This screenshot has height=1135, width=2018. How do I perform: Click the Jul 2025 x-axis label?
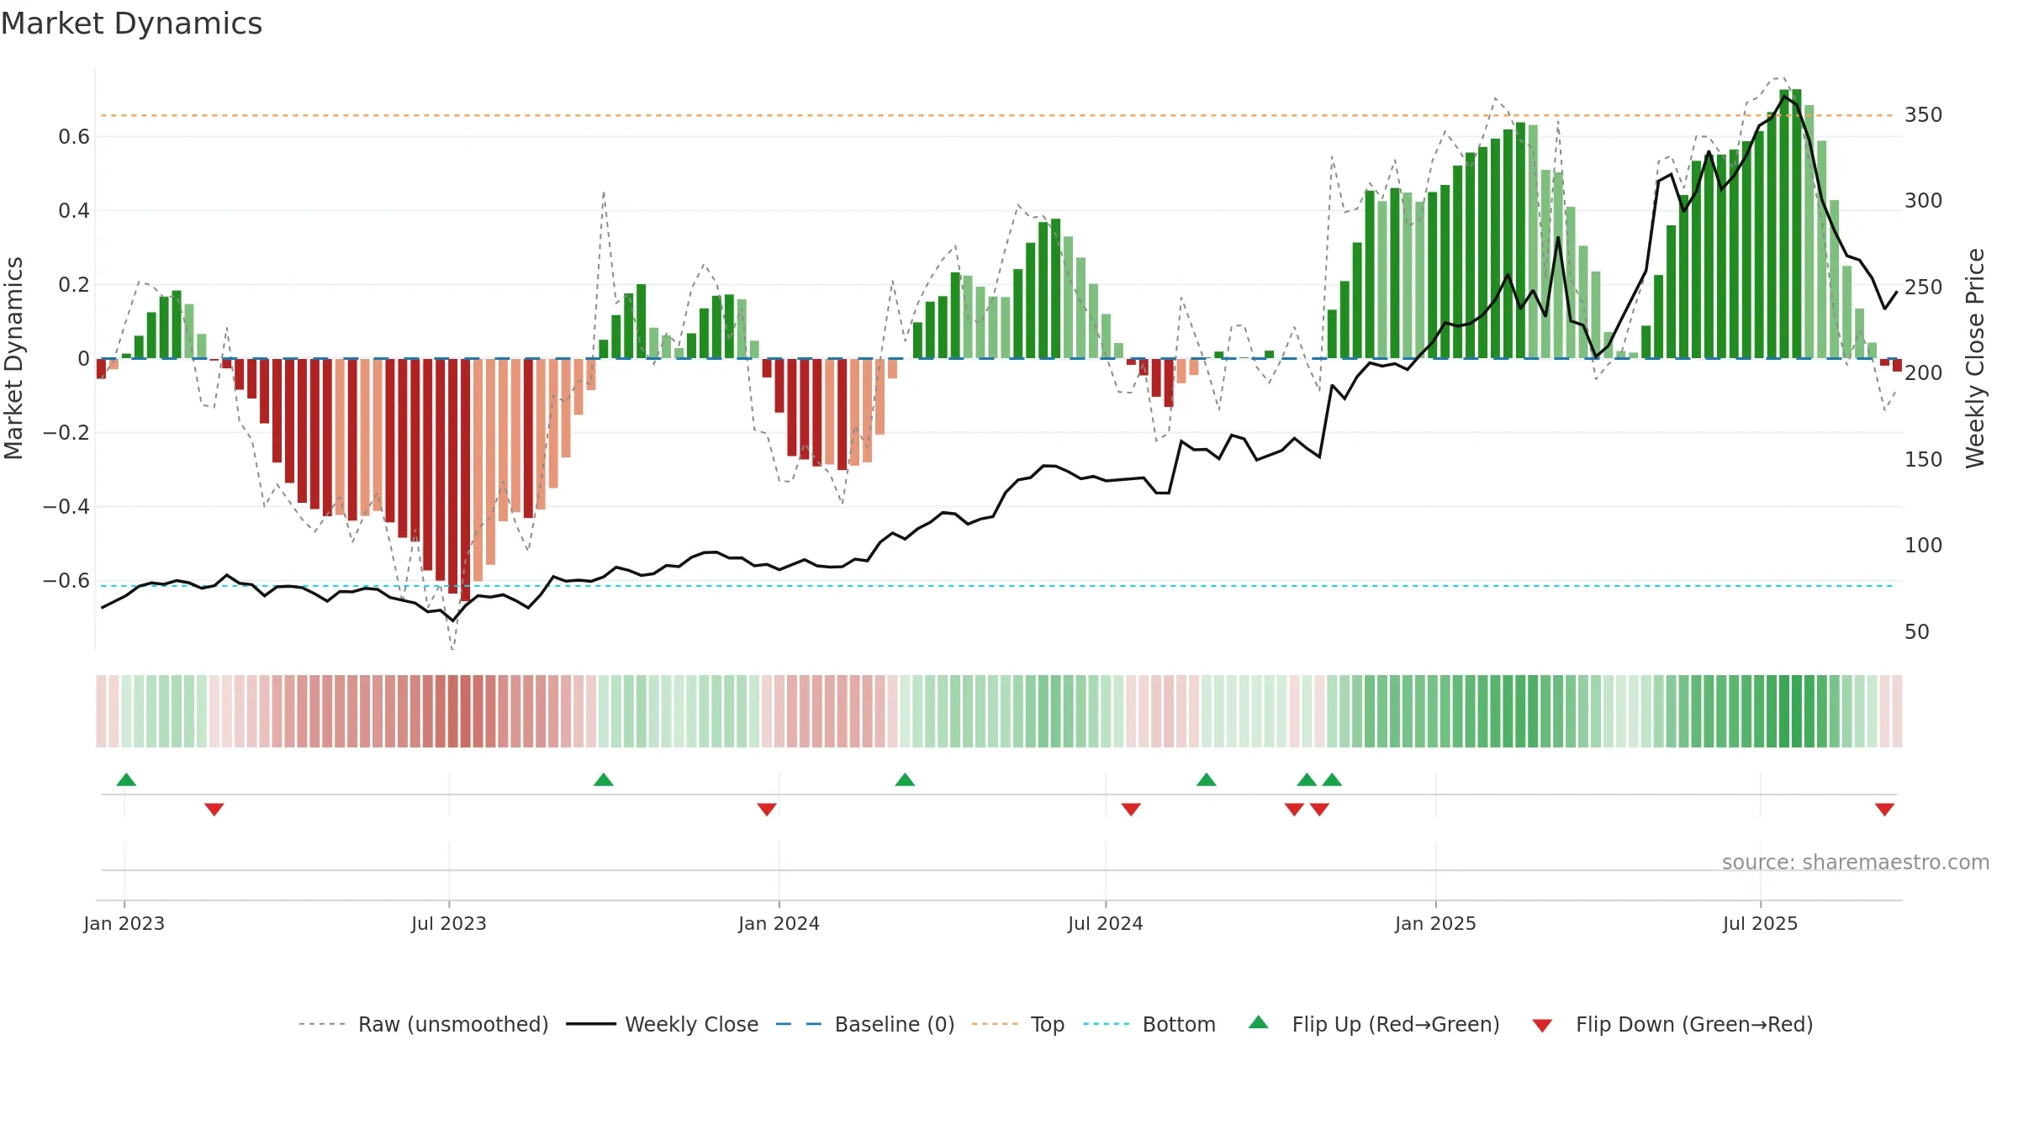coord(1761,923)
